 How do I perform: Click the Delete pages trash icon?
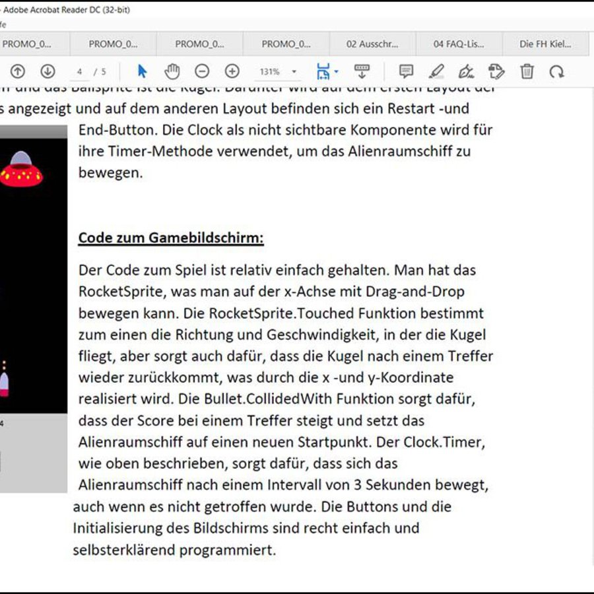pyautogui.click(x=527, y=71)
